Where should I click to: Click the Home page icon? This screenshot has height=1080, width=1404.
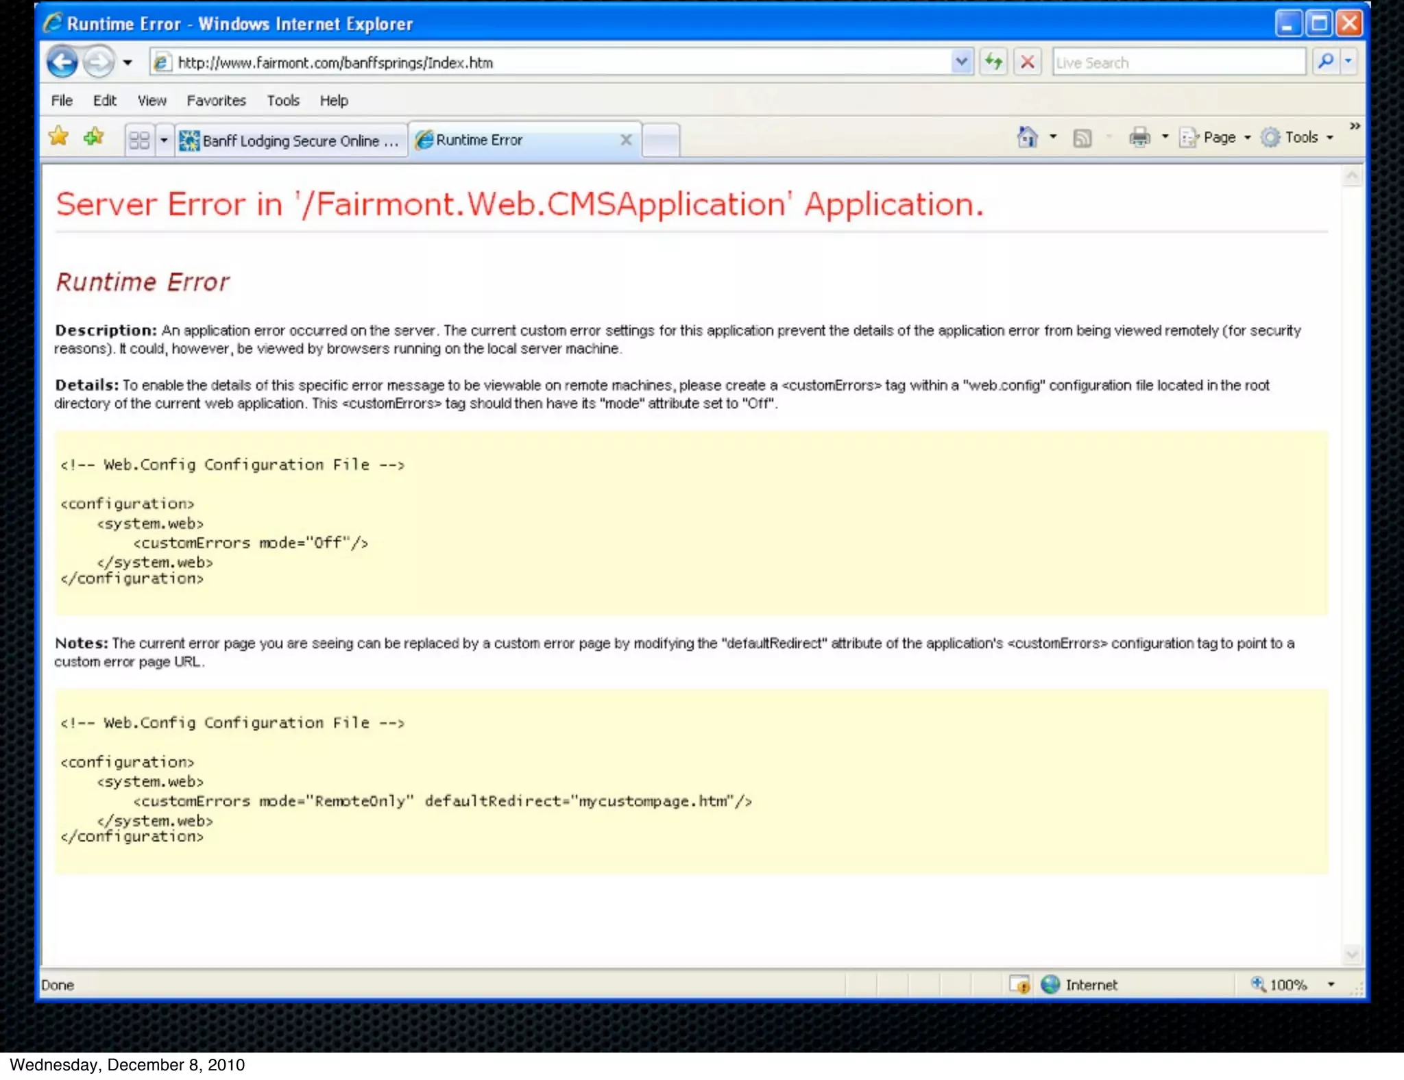coord(1027,137)
